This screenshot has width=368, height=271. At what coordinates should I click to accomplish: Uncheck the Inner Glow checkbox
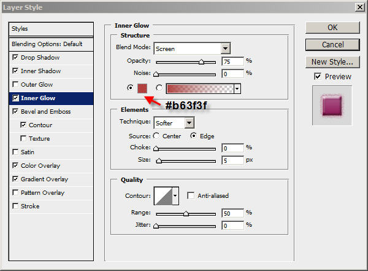(15, 98)
